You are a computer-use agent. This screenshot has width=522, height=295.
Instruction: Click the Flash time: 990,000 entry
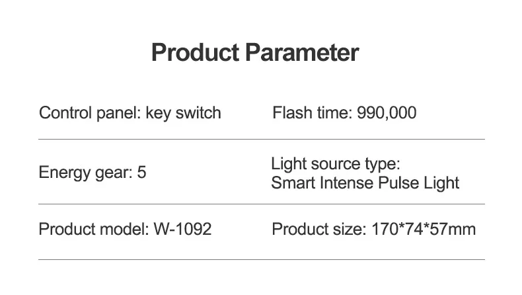[x=344, y=112]
